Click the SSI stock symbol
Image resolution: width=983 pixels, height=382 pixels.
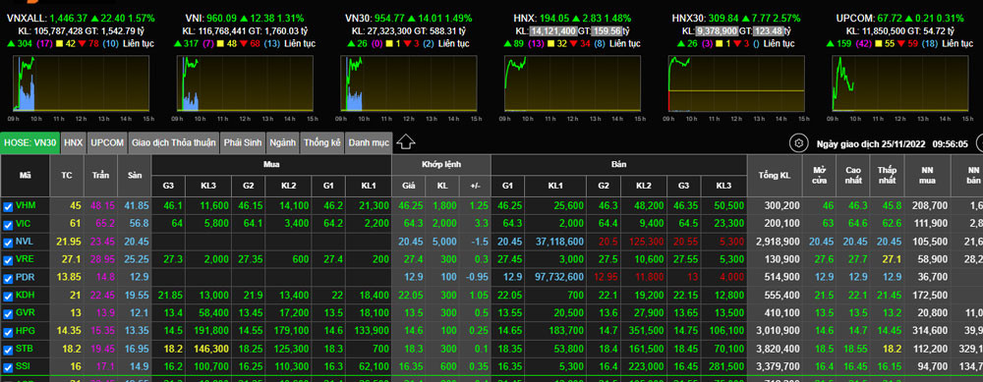pos(24,367)
